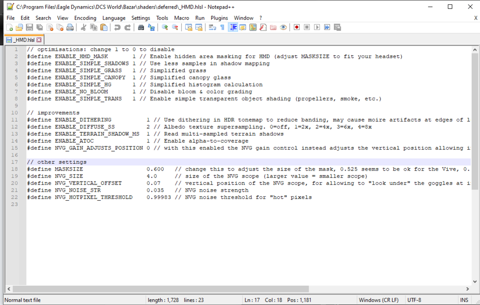The image size is (480, 305).
Task: Open the User Defined Language icon
Action: 243,27
